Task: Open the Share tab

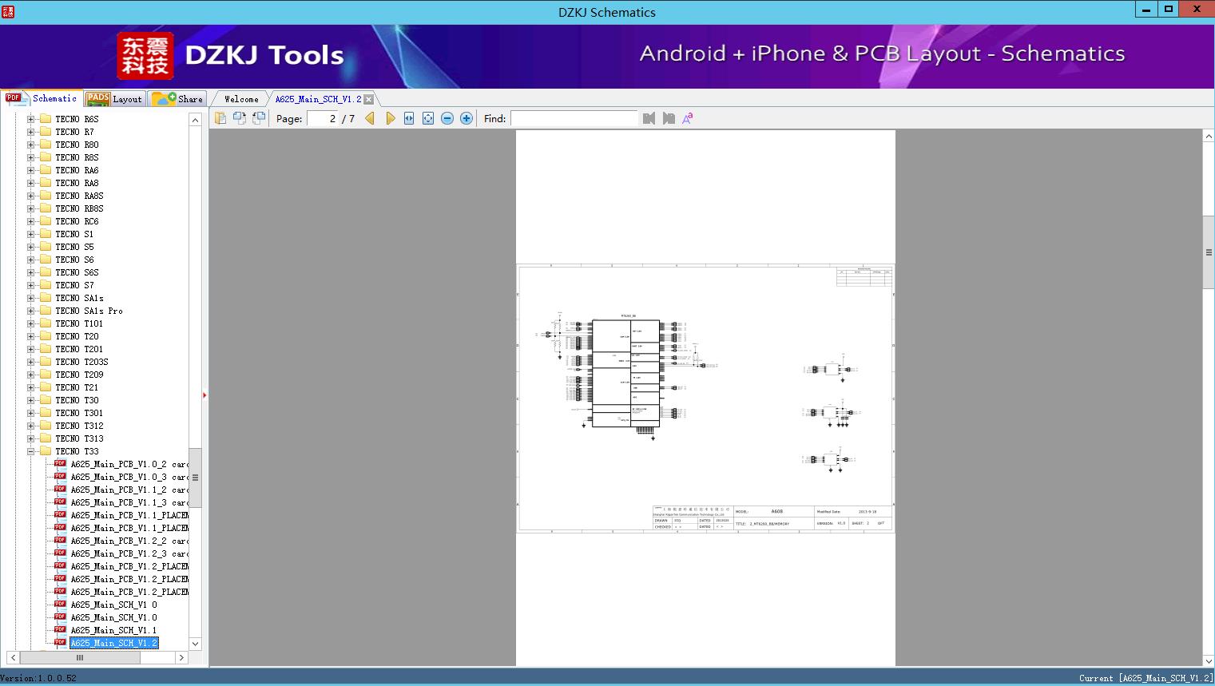Action: (177, 99)
